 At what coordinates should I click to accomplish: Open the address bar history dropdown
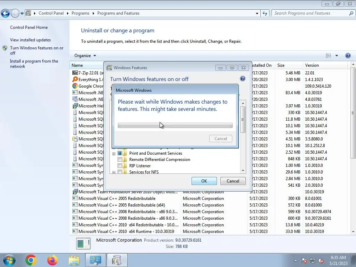point(257,14)
